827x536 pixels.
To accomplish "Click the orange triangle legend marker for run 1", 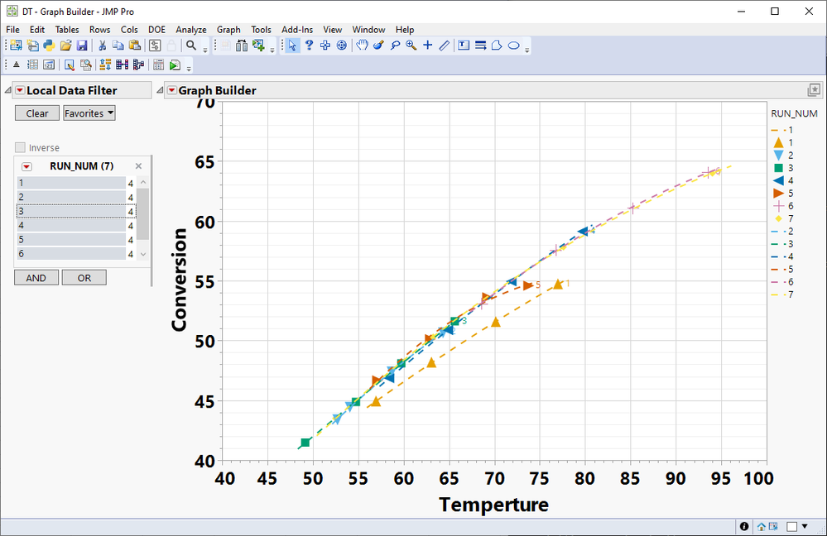I will coord(778,142).
